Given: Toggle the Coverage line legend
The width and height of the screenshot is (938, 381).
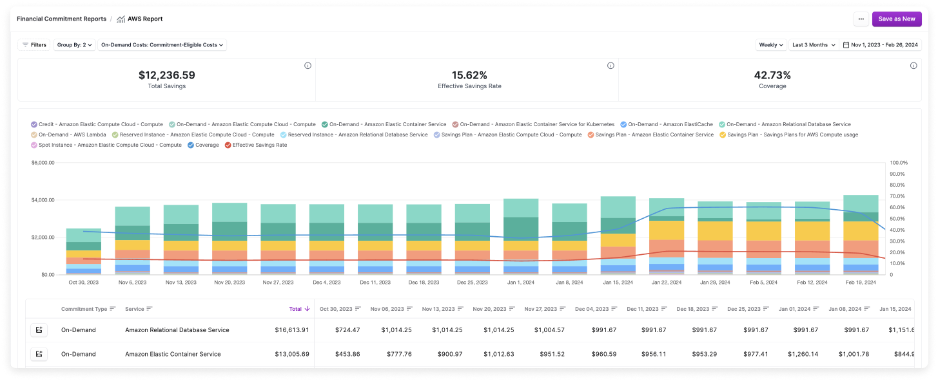Looking at the screenshot, I should (x=204, y=145).
